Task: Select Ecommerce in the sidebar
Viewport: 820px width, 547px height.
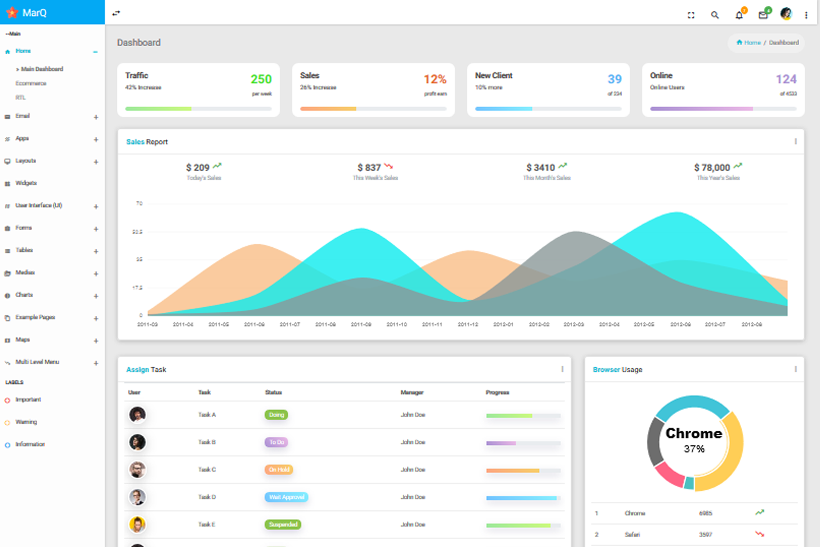Action: (x=31, y=83)
